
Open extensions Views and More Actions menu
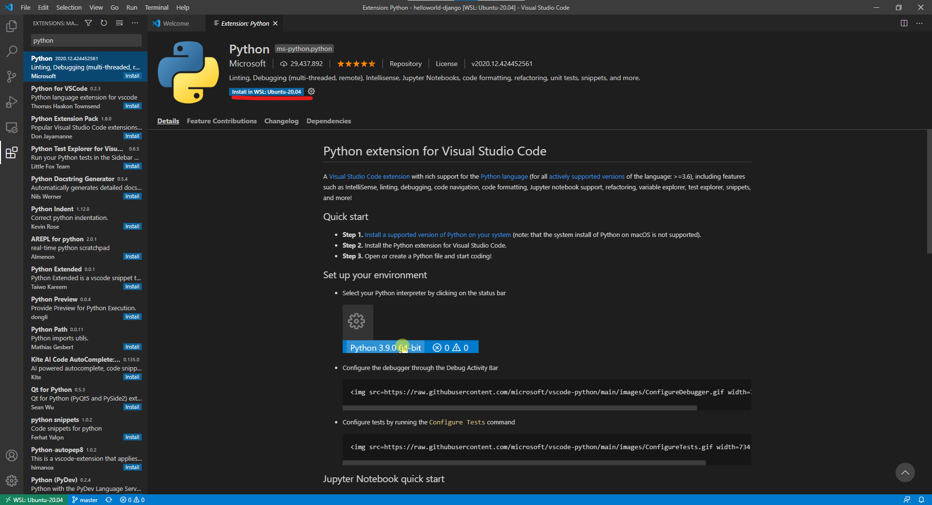click(135, 23)
